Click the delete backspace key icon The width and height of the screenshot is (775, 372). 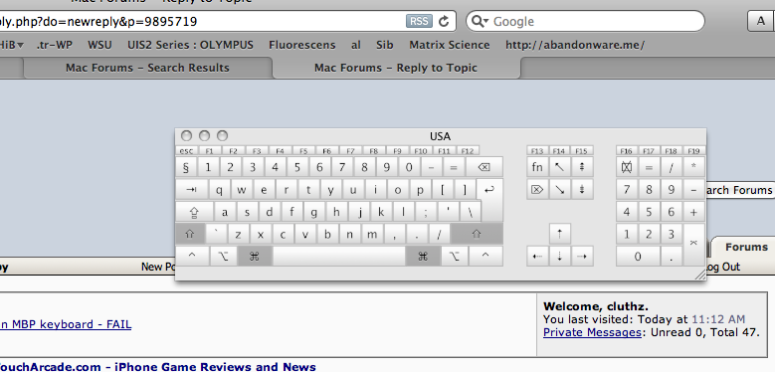tap(484, 167)
